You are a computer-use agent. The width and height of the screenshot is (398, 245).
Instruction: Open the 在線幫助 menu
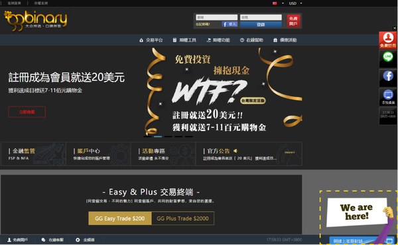(x=251, y=40)
